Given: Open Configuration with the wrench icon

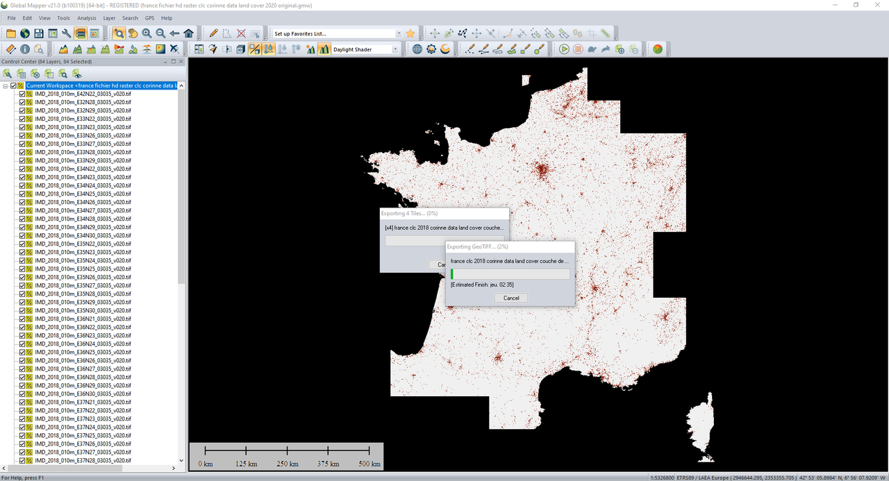Looking at the screenshot, I should (x=66, y=33).
